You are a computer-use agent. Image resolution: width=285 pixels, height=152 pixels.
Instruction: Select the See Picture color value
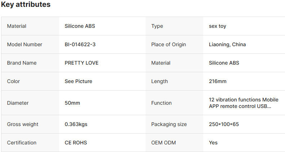tap(78, 81)
